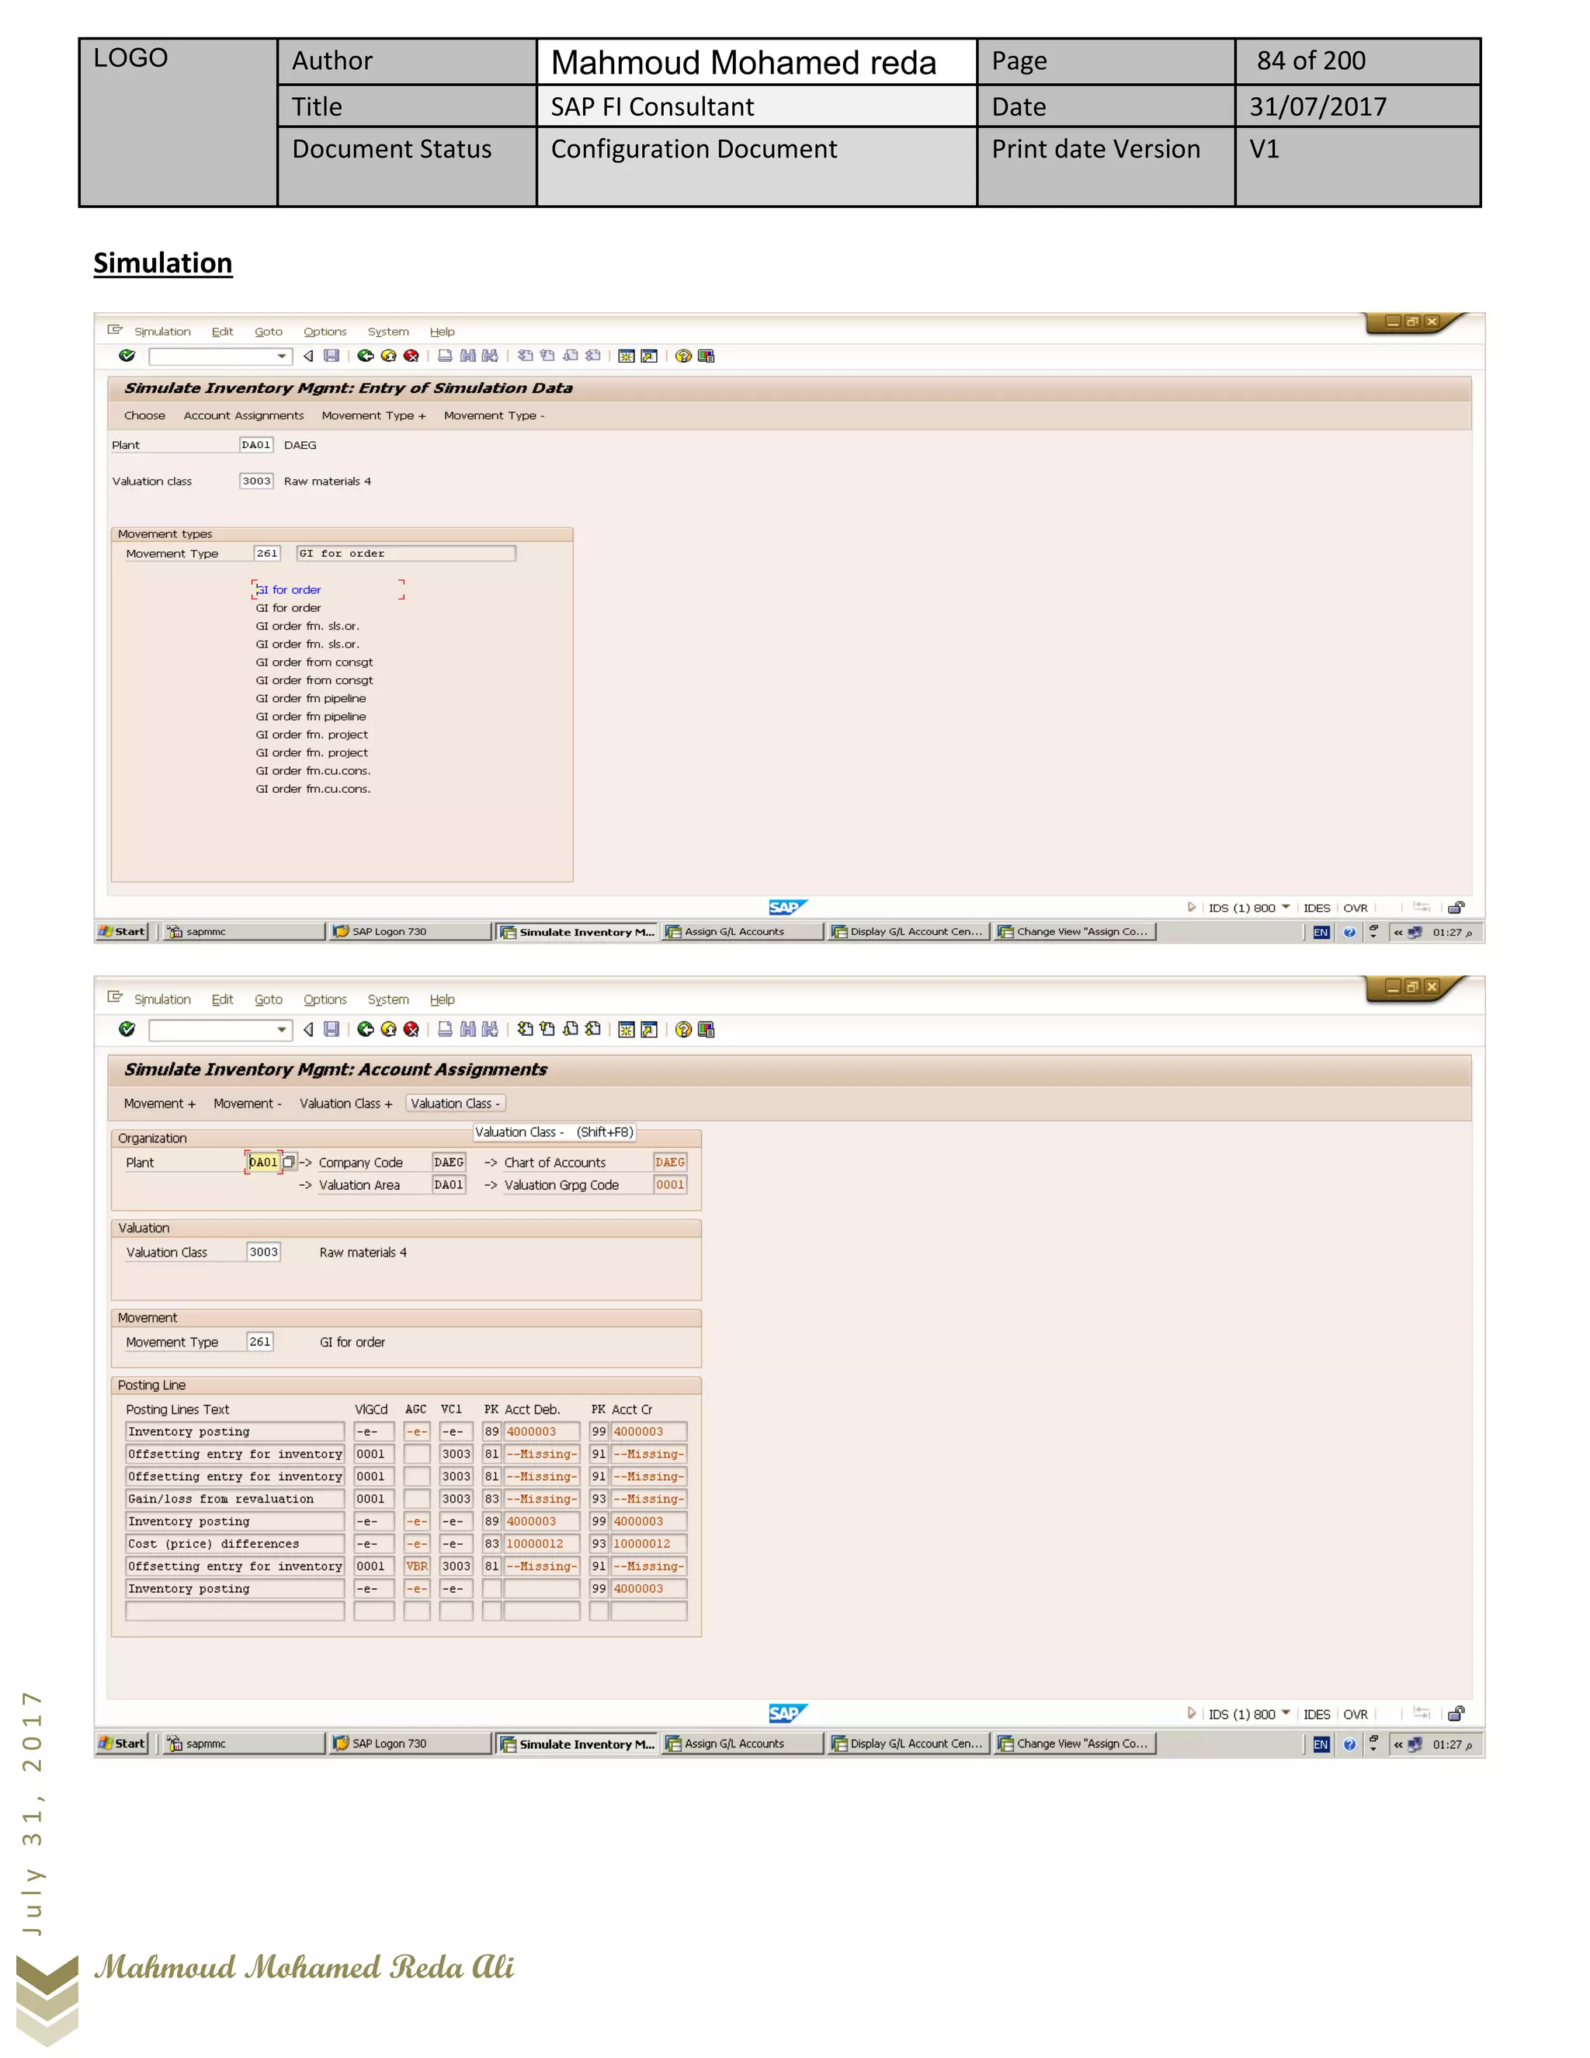Image resolution: width=1590 pixels, height=2058 pixels.
Task: Click the Movement + button
Action: click(159, 1104)
